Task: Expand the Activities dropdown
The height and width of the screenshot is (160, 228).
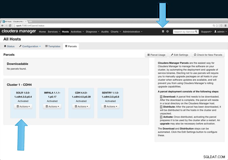Action: (x=77, y=32)
